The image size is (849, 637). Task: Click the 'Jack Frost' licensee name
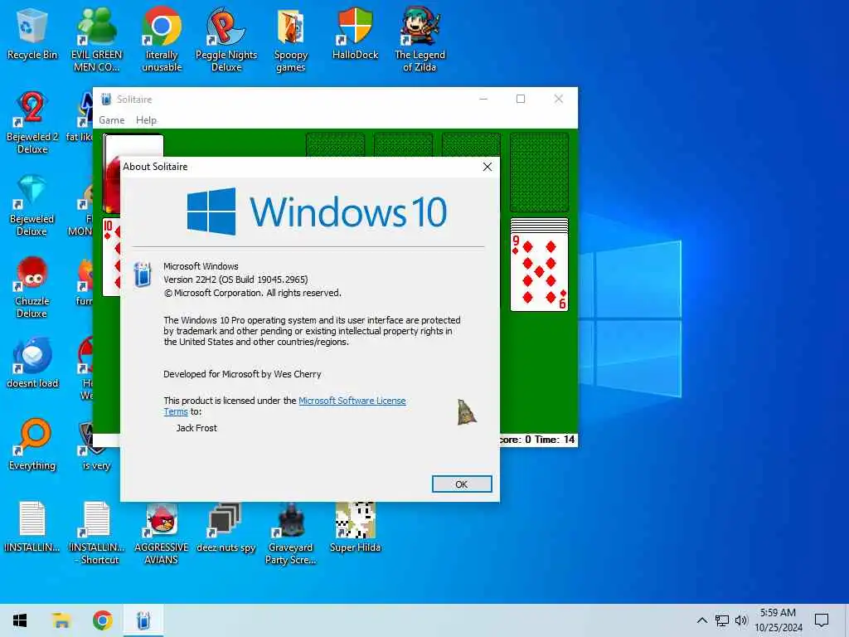(x=196, y=428)
